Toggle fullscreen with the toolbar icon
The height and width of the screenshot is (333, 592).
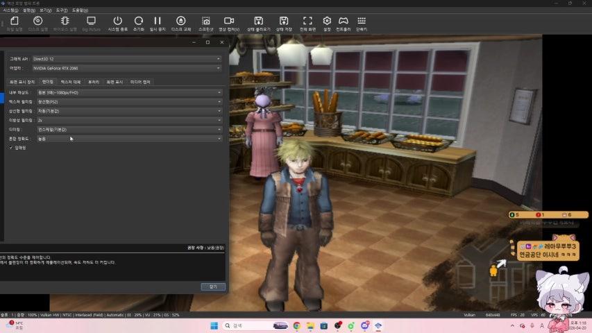point(308,22)
